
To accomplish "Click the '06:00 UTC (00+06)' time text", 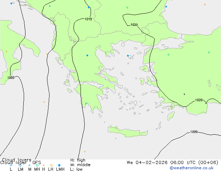I will (x=194, y=162).
